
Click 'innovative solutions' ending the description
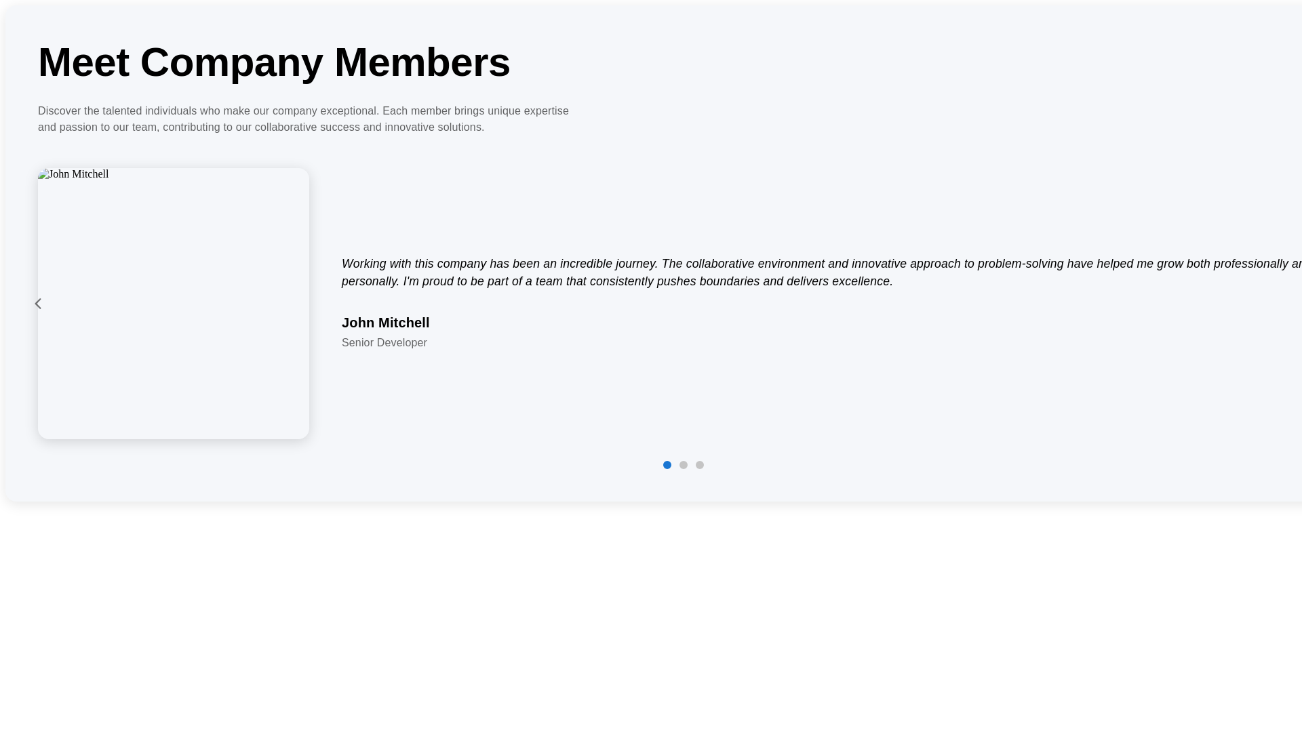click(433, 127)
